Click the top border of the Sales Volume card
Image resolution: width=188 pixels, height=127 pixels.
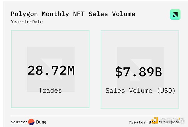pyautogui.click(x=140, y=31)
